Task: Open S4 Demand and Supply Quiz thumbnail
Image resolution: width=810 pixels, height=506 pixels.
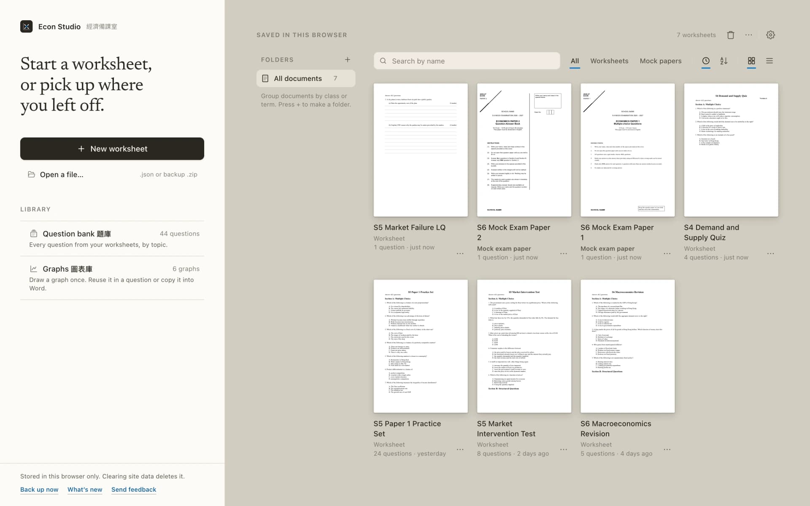Action: [731, 150]
